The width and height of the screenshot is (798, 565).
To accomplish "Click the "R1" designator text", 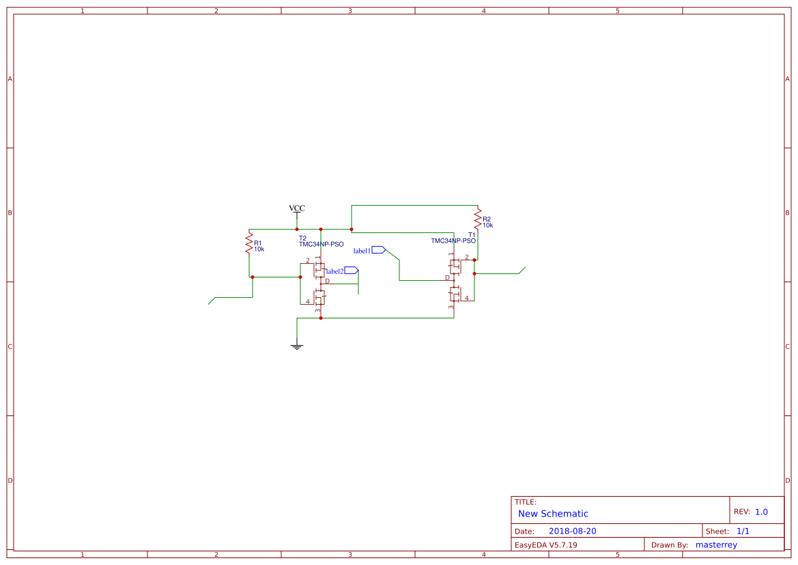I will click(x=258, y=243).
